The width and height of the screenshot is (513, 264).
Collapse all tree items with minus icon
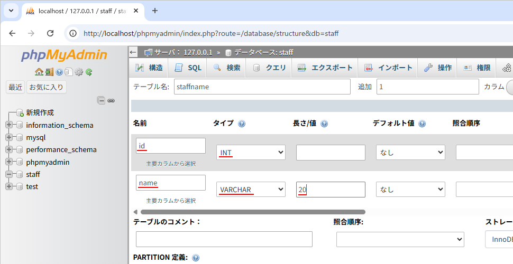tap(101, 100)
